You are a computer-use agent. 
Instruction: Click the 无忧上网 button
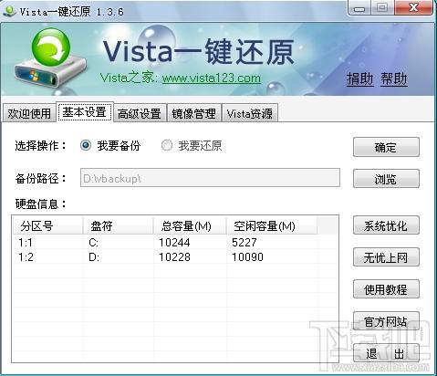pos(386,257)
